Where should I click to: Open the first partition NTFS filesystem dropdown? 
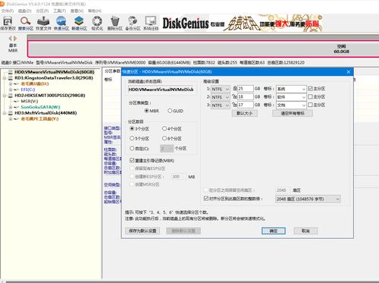coord(221,89)
